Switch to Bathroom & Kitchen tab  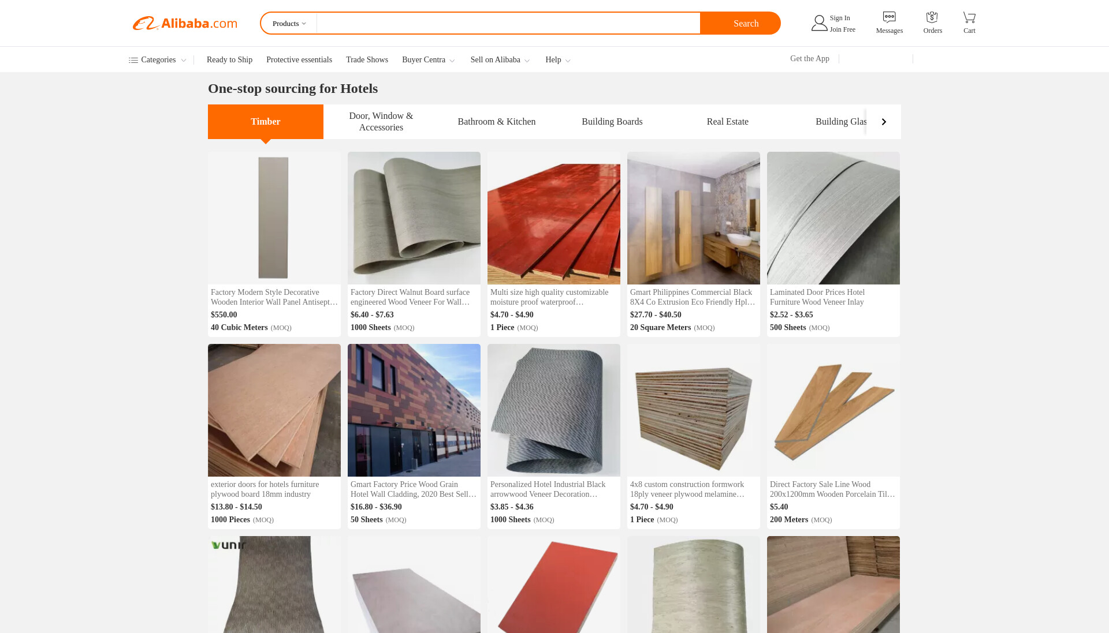coord(497,122)
